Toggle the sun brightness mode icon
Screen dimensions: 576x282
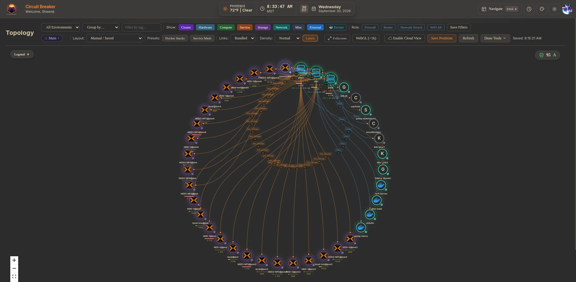pos(554,9)
